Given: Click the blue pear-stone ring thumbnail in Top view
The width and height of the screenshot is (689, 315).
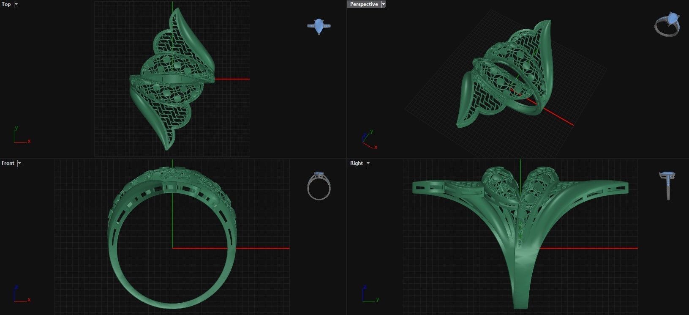Looking at the screenshot, I should (319, 26).
